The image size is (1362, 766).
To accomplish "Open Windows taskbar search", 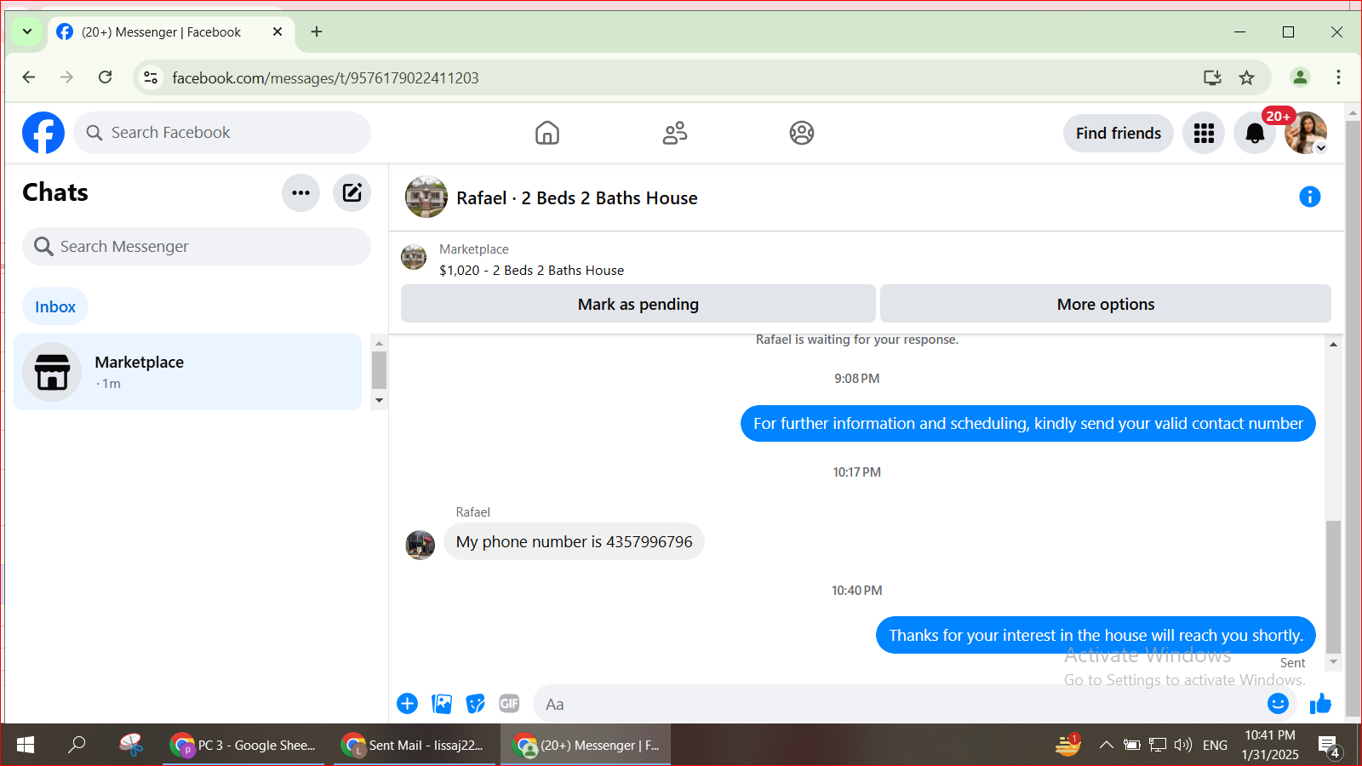I will point(77,745).
